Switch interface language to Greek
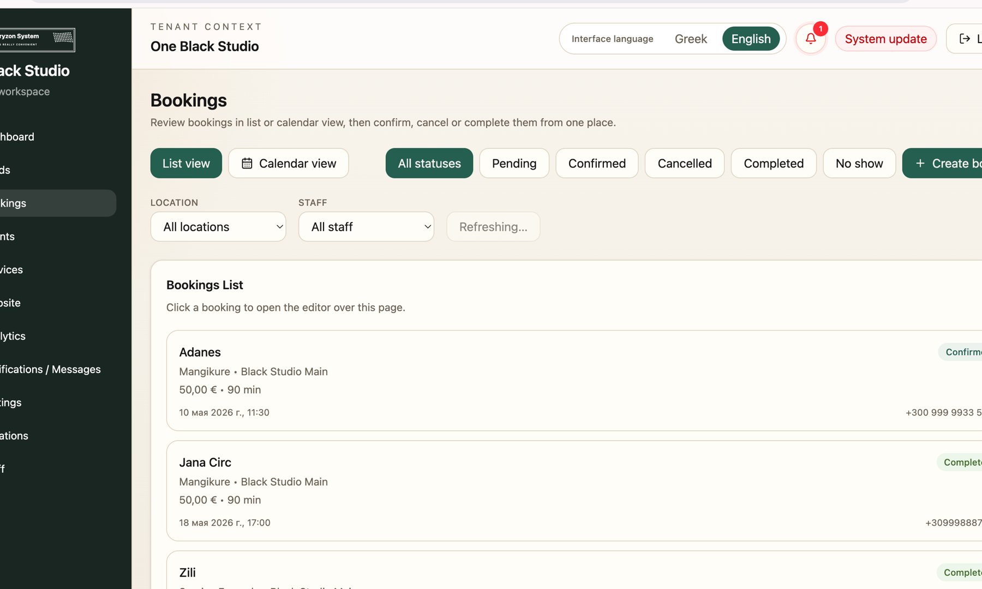The image size is (982, 589). tap(691, 39)
